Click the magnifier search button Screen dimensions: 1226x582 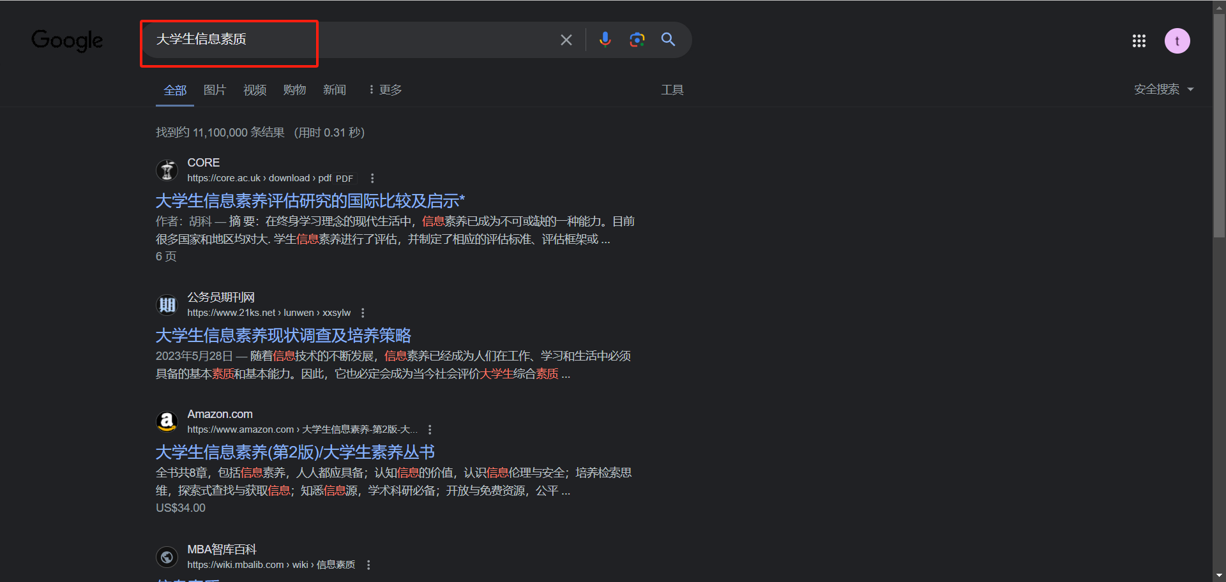[x=668, y=40]
